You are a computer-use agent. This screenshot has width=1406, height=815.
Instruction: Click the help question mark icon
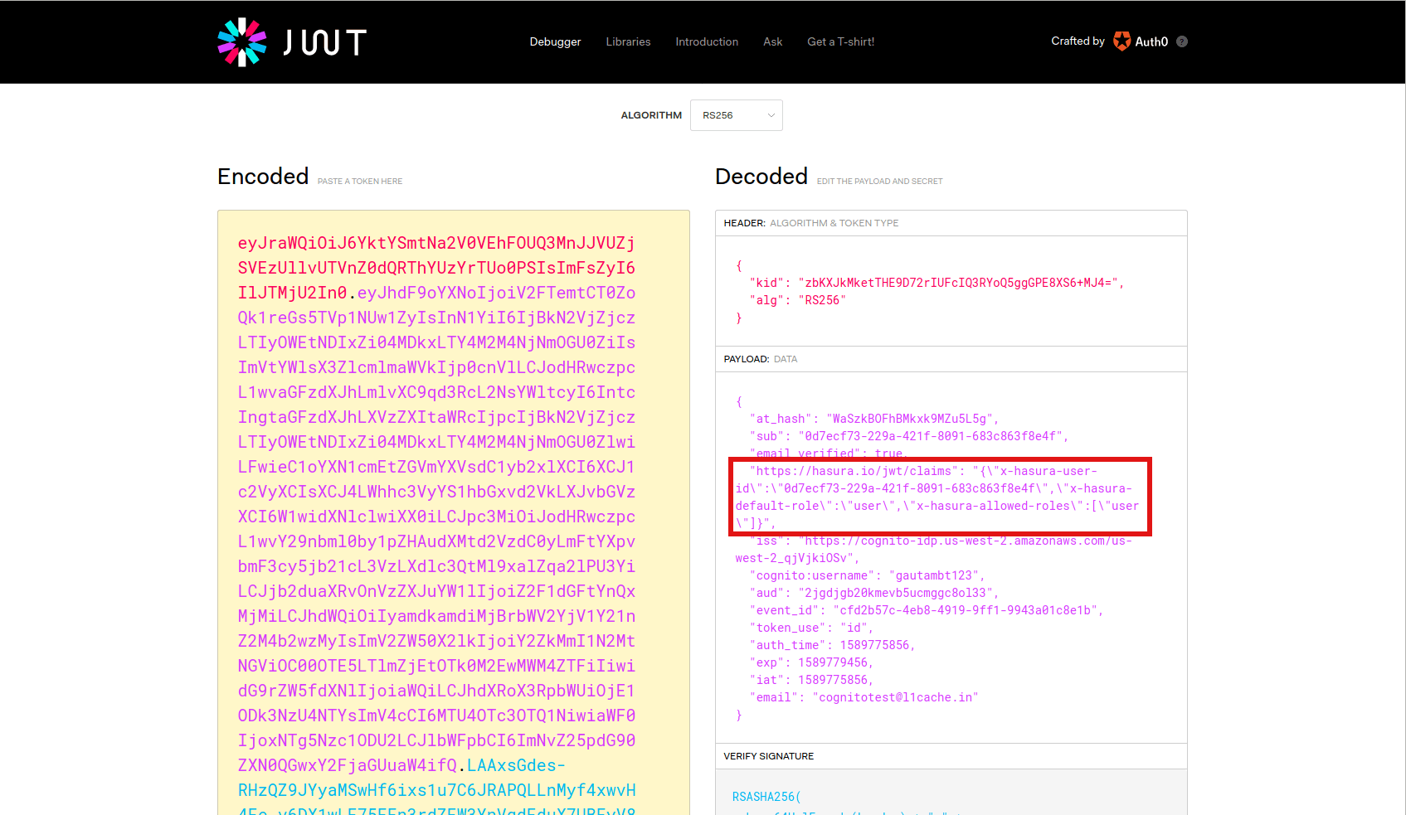pos(1182,41)
